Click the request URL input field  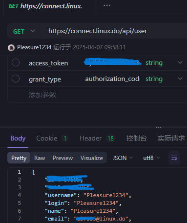point(115,31)
